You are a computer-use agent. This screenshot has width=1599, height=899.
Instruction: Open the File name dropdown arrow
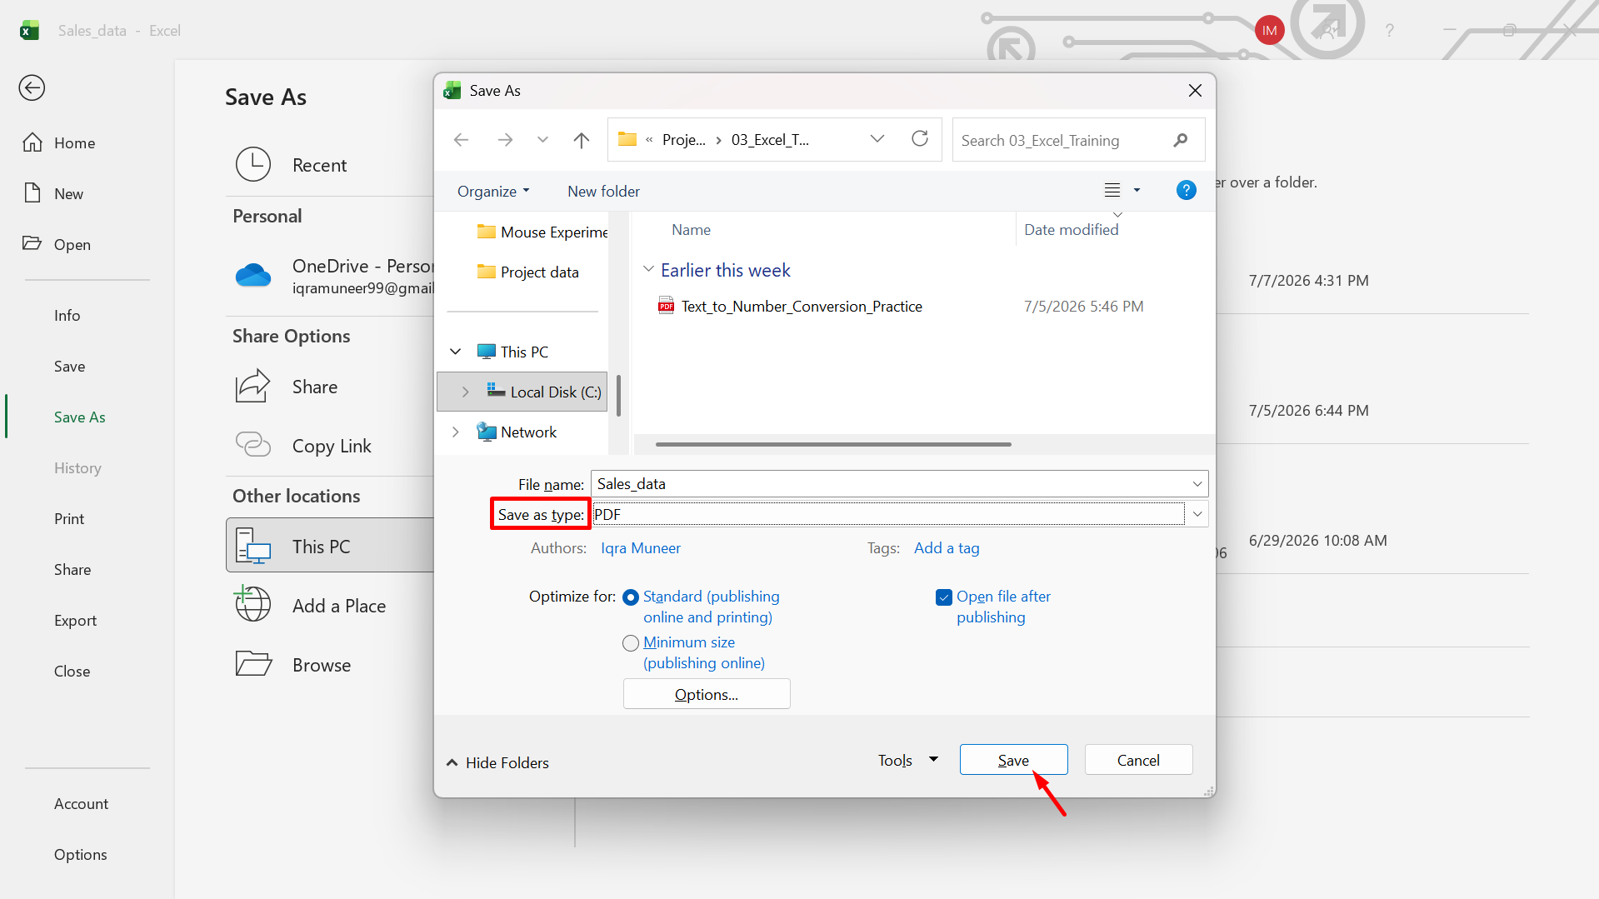1197,483
